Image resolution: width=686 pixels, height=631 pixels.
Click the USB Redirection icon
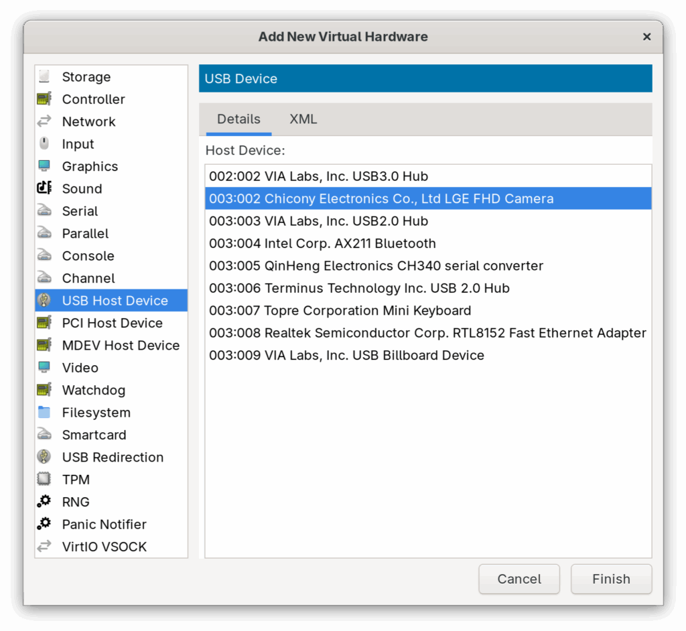point(44,457)
